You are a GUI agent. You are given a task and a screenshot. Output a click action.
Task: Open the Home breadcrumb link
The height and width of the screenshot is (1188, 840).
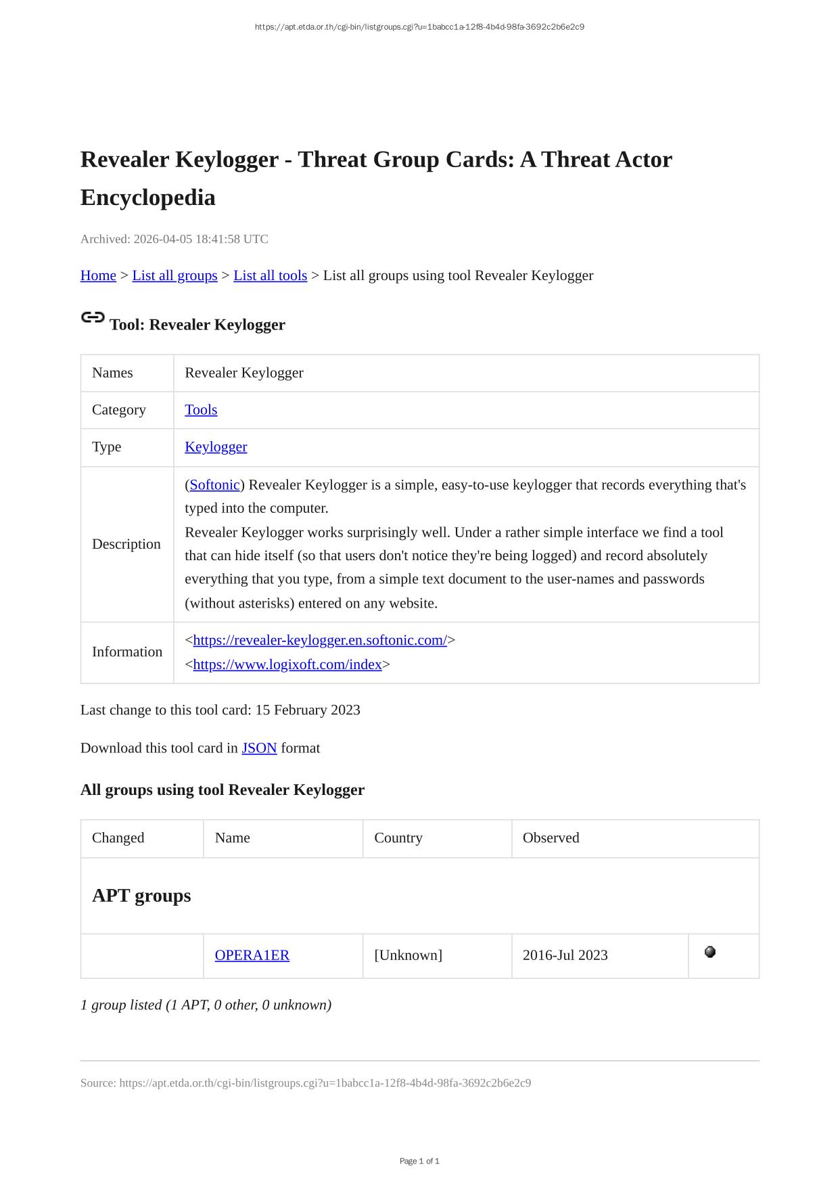tap(98, 275)
